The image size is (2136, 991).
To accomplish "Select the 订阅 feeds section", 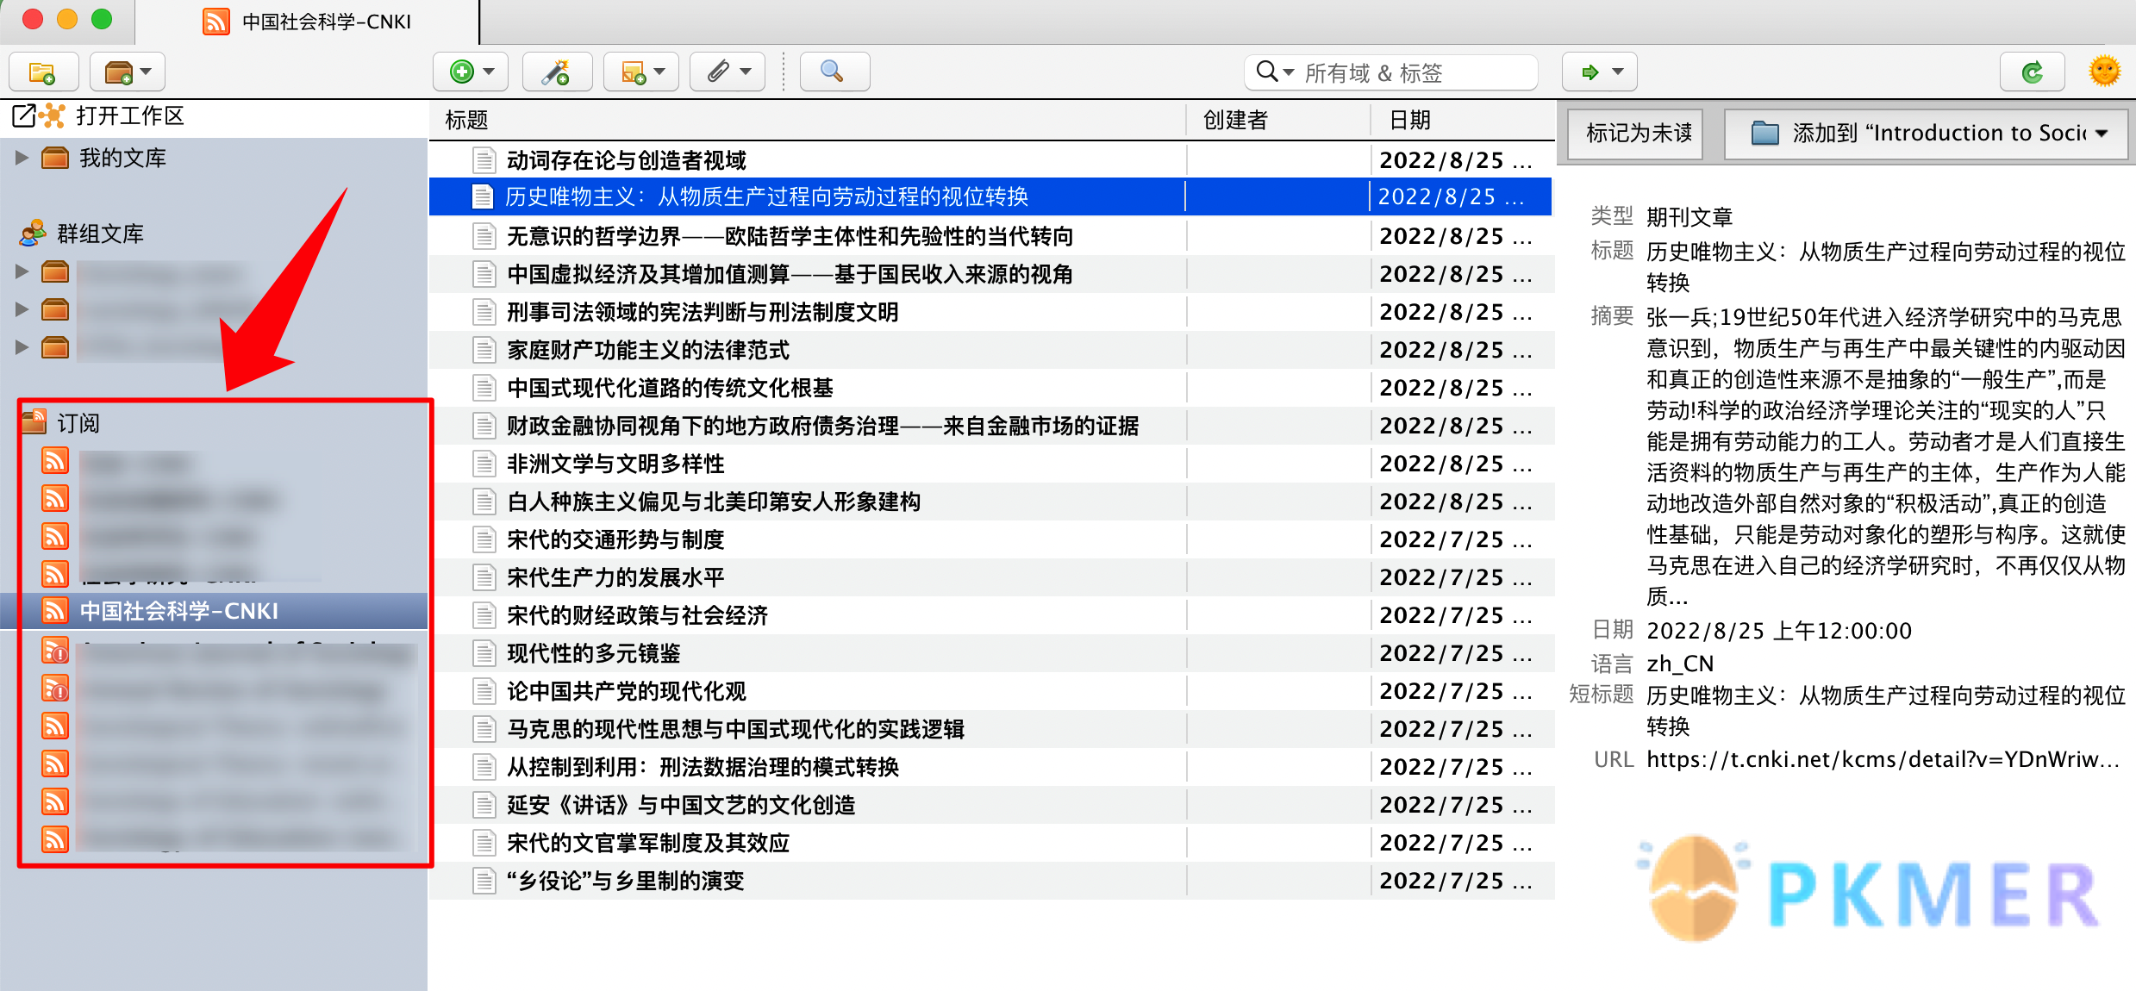I will [x=78, y=423].
